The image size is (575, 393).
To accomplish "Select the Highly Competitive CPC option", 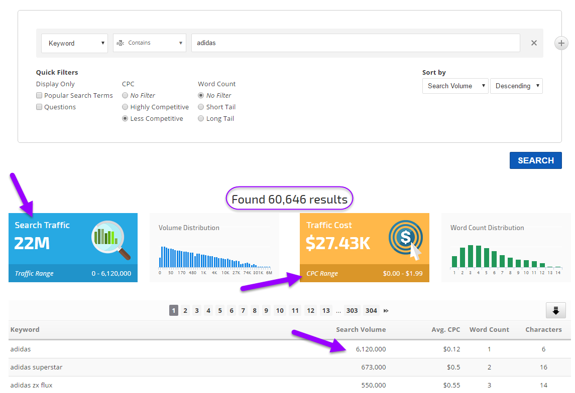I will tap(126, 107).
